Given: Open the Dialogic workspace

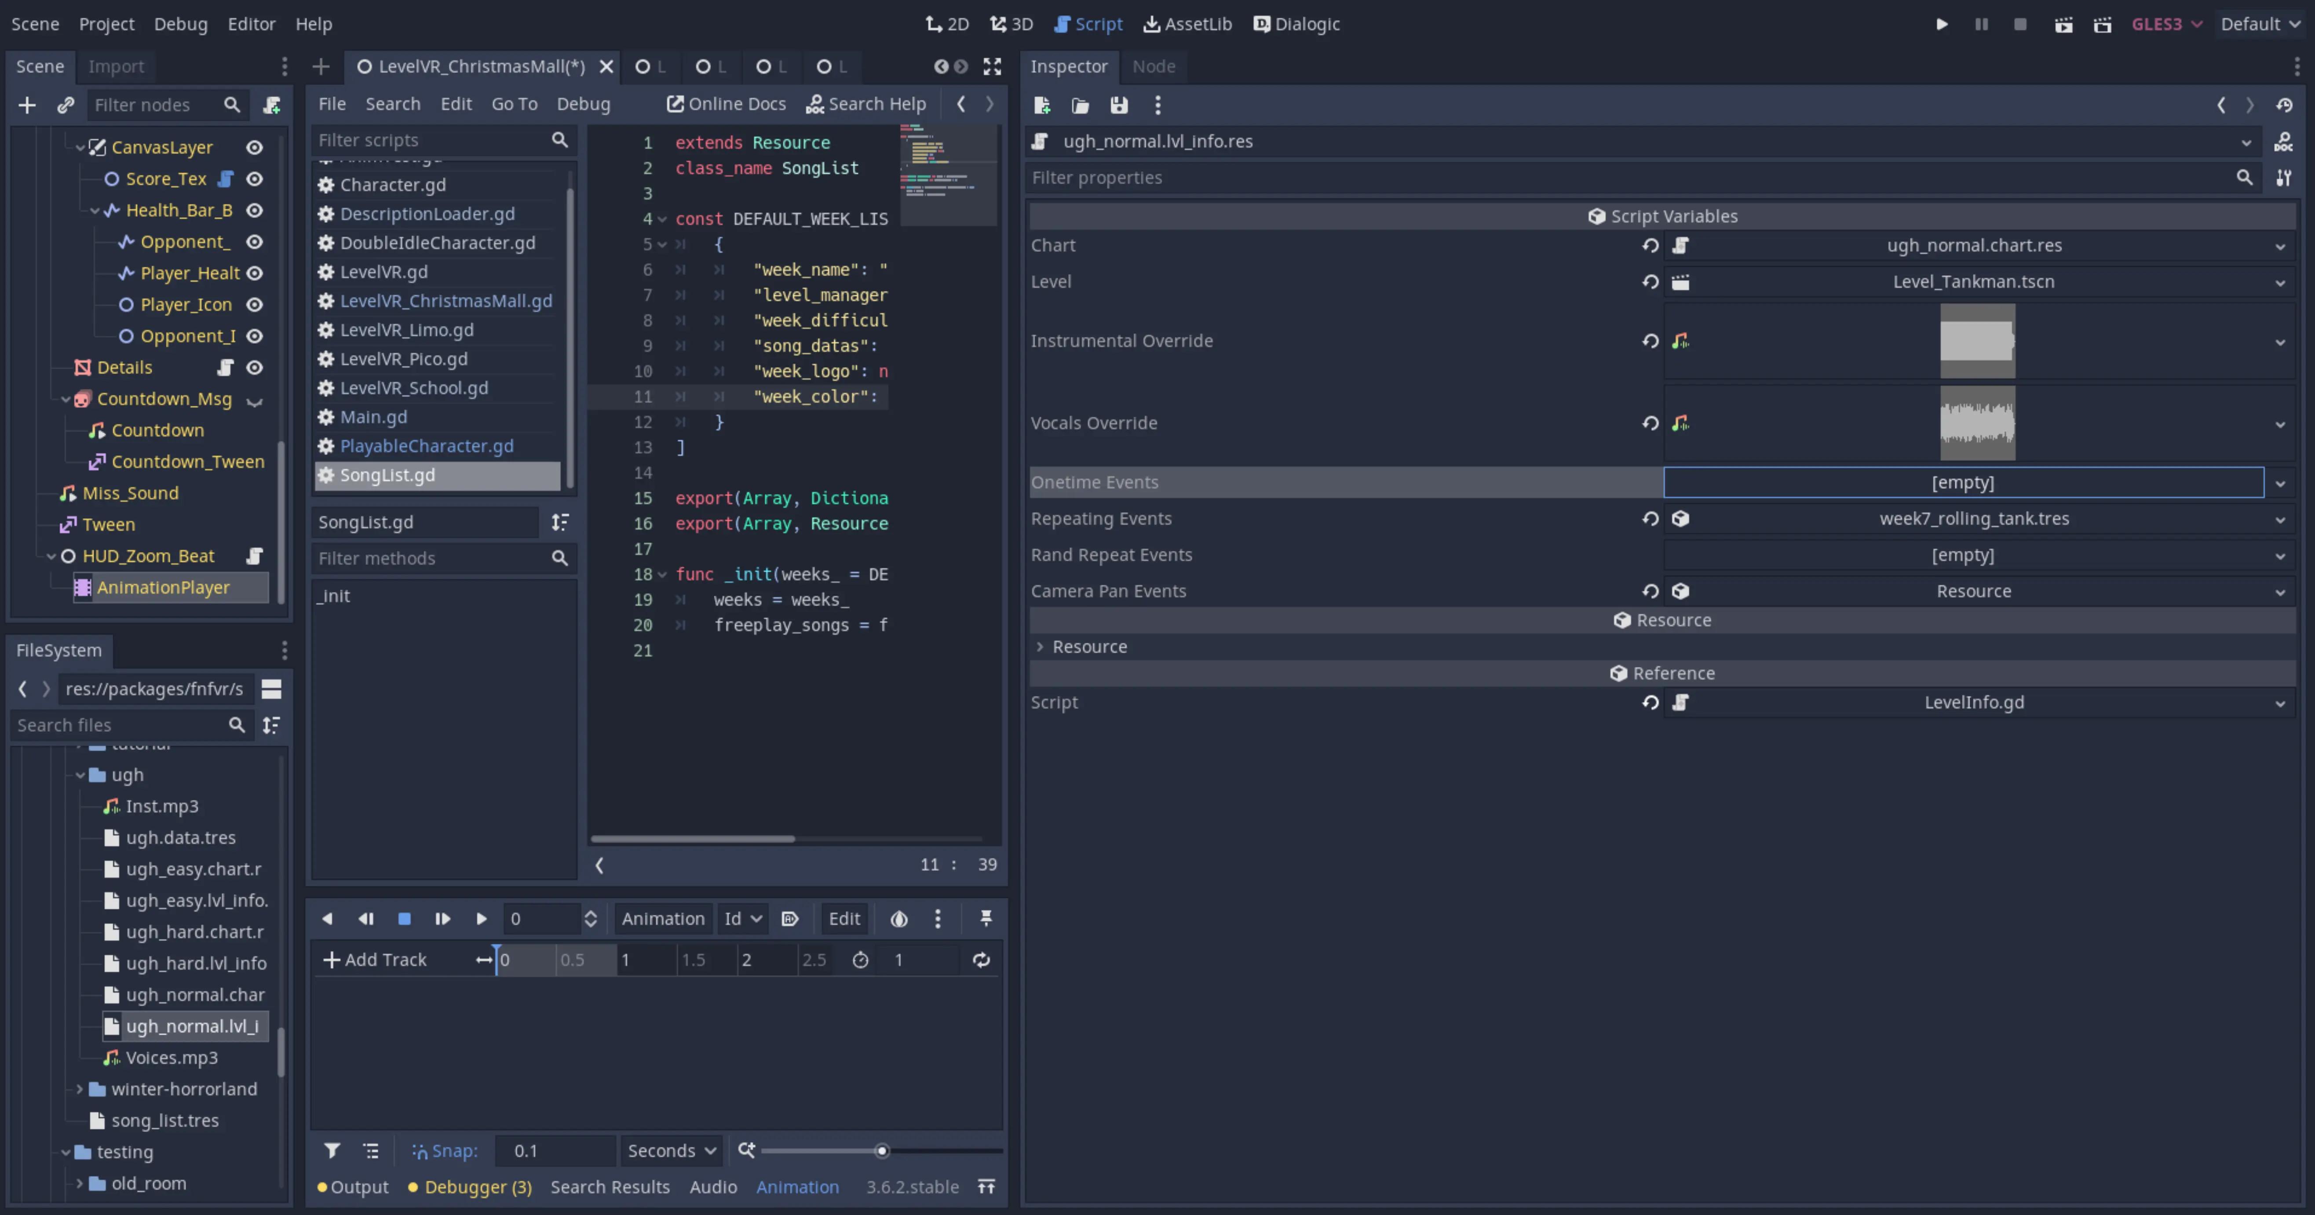Looking at the screenshot, I should tap(1297, 24).
